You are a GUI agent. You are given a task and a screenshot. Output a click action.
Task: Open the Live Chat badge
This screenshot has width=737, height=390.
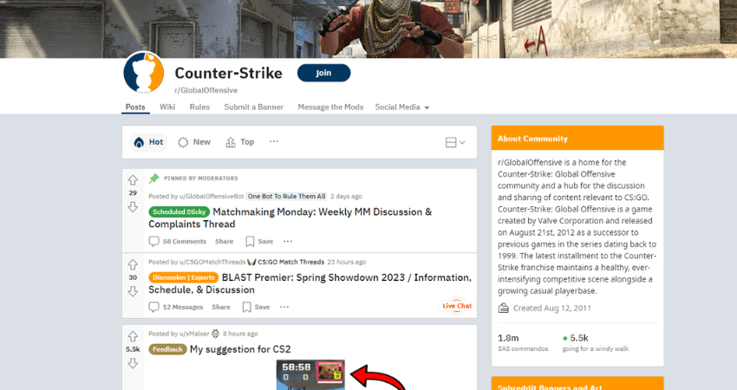(x=457, y=306)
